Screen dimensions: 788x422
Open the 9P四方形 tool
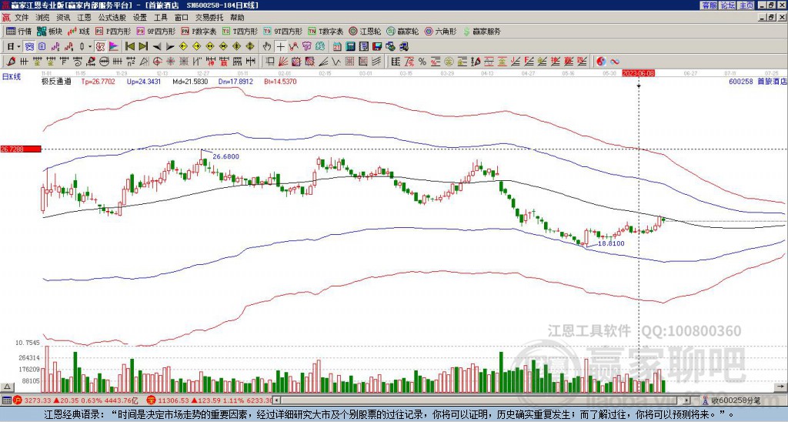(155, 31)
